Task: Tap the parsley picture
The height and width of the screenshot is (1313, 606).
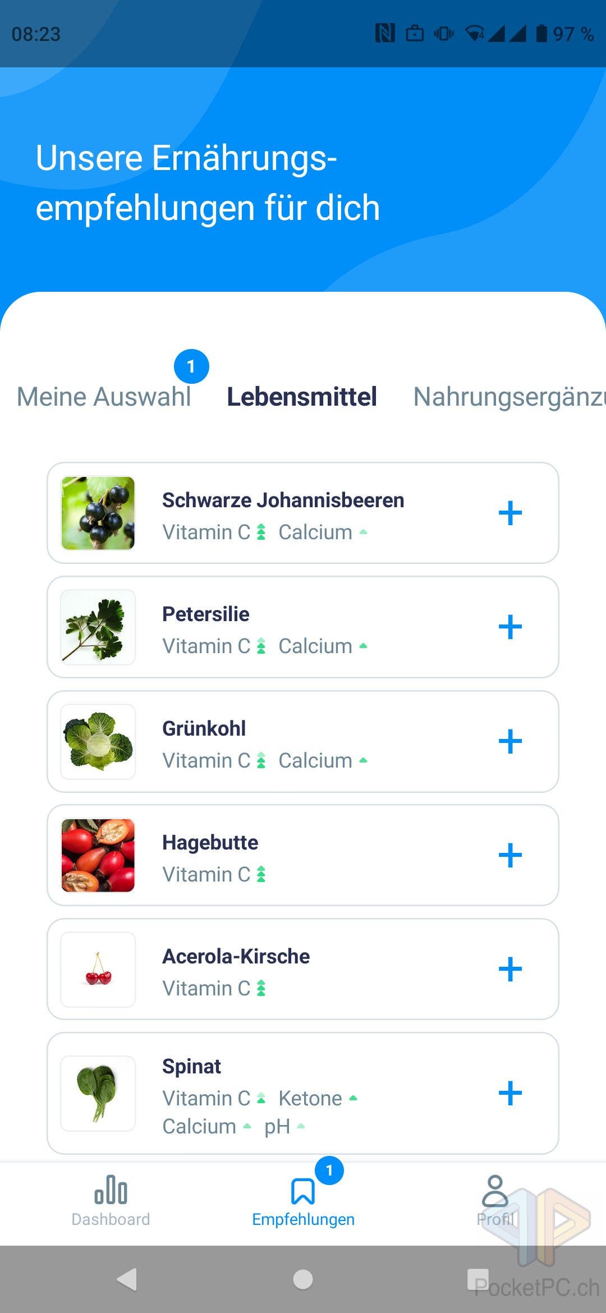Action: [98, 627]
